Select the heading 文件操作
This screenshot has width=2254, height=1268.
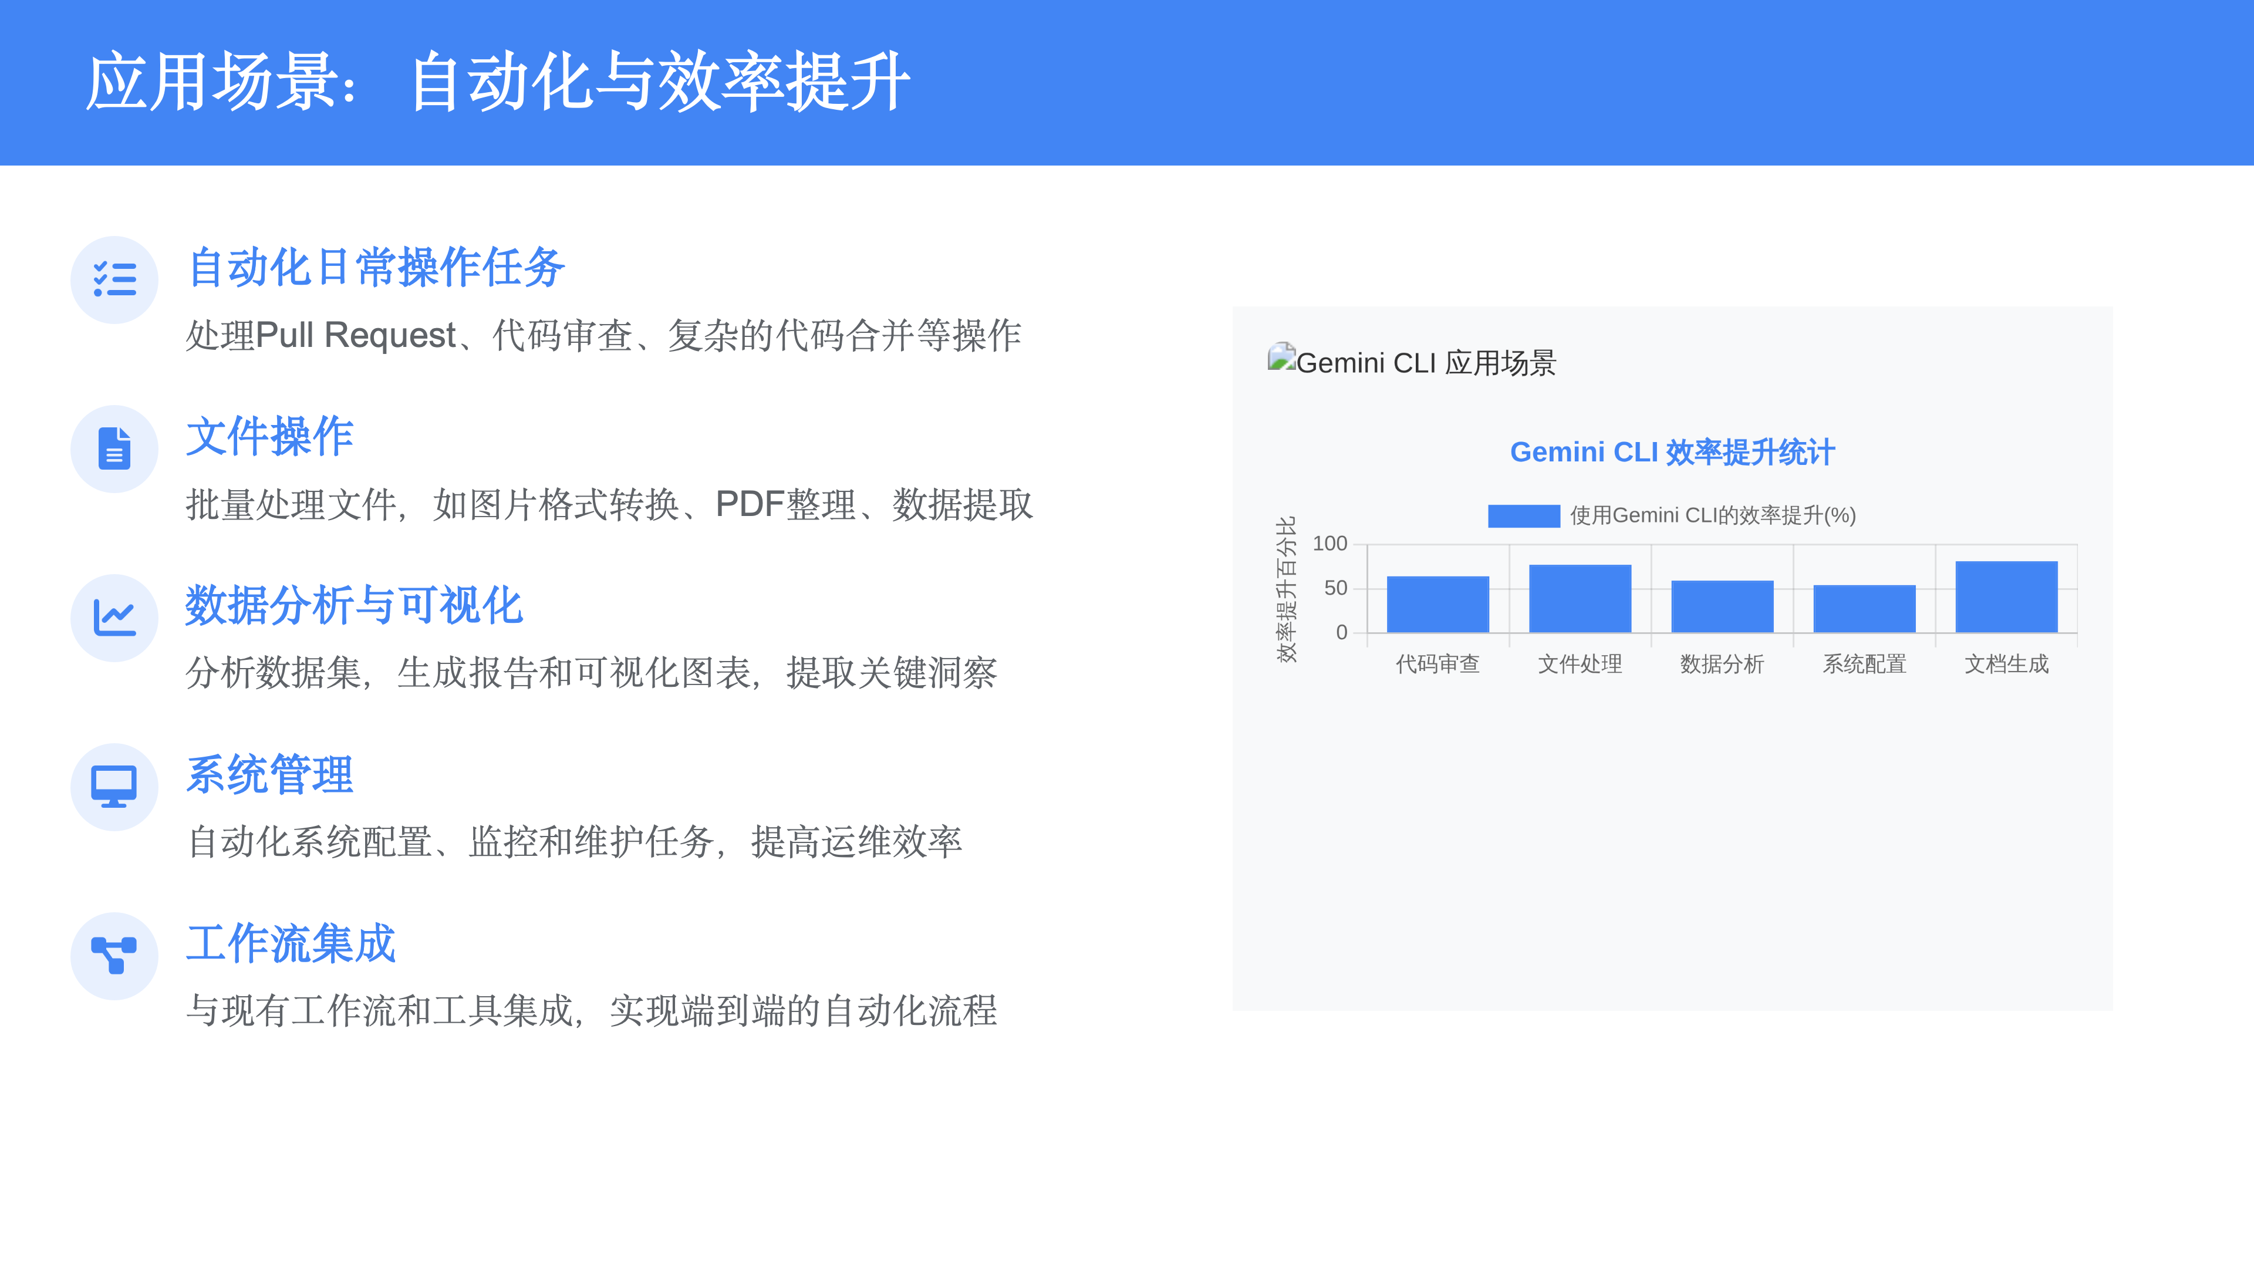[269, 436]
